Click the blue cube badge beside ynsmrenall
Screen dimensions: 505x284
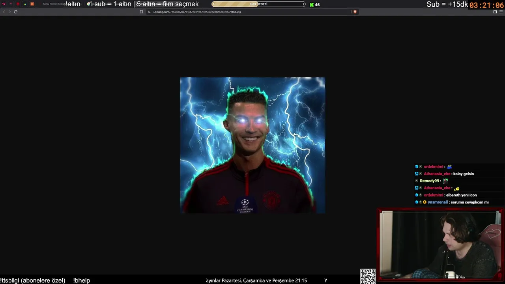[x=417, y=202]
